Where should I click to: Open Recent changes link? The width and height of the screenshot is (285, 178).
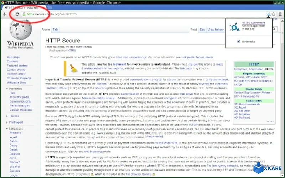[20, 106]
